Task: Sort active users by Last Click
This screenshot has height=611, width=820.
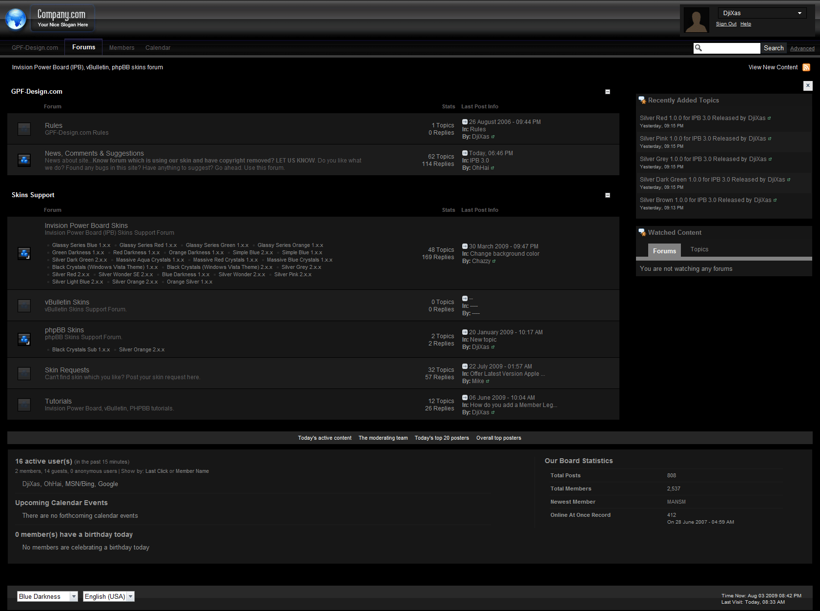Action: pyautogui.click(x=157, y=471)
